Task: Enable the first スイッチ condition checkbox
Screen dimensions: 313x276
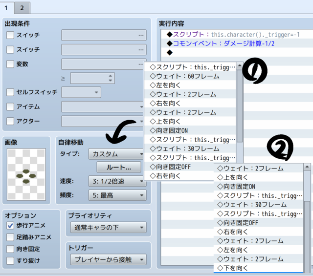Action: click(x=10, y=35)
